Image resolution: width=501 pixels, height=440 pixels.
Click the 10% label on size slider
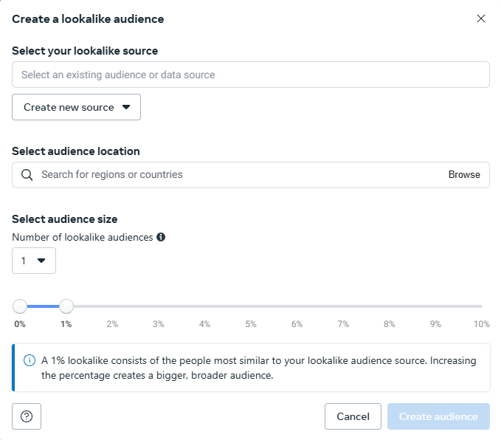(x=482, y=324)
